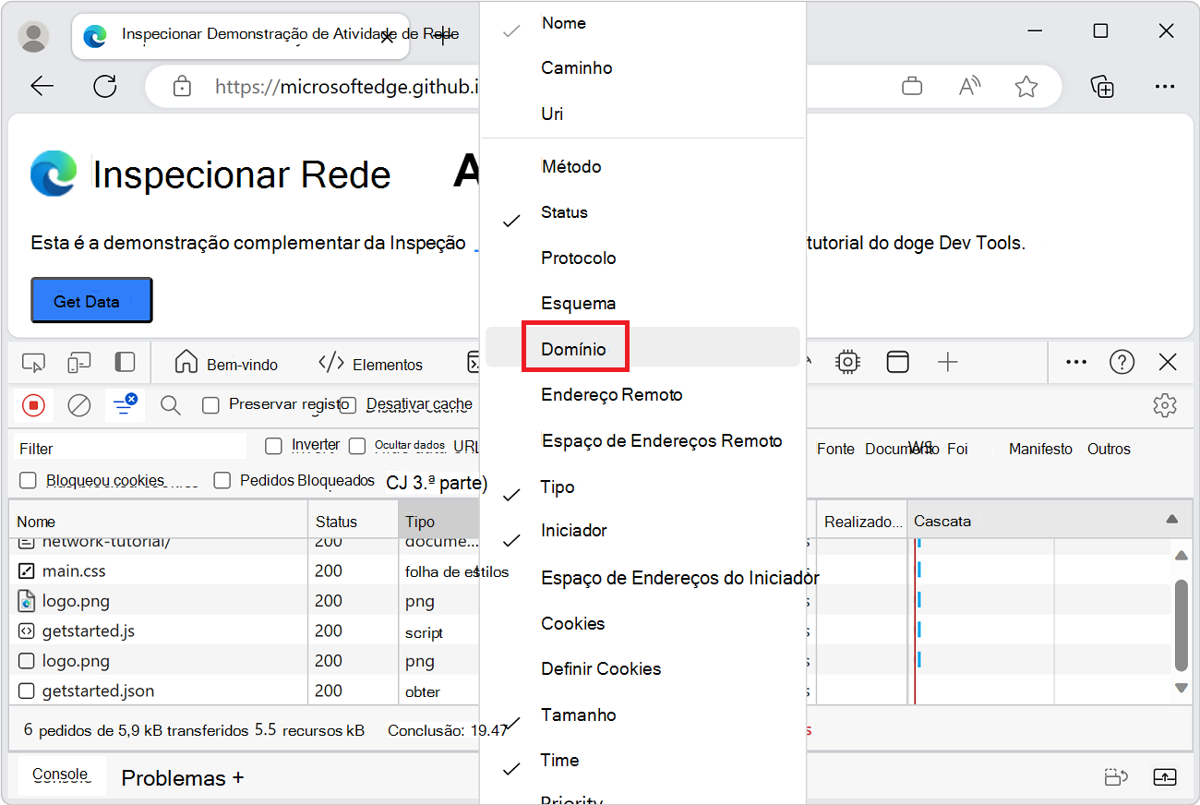
Task: Click the briefcase icon in address bar
Action: click(x=912, y=87)
